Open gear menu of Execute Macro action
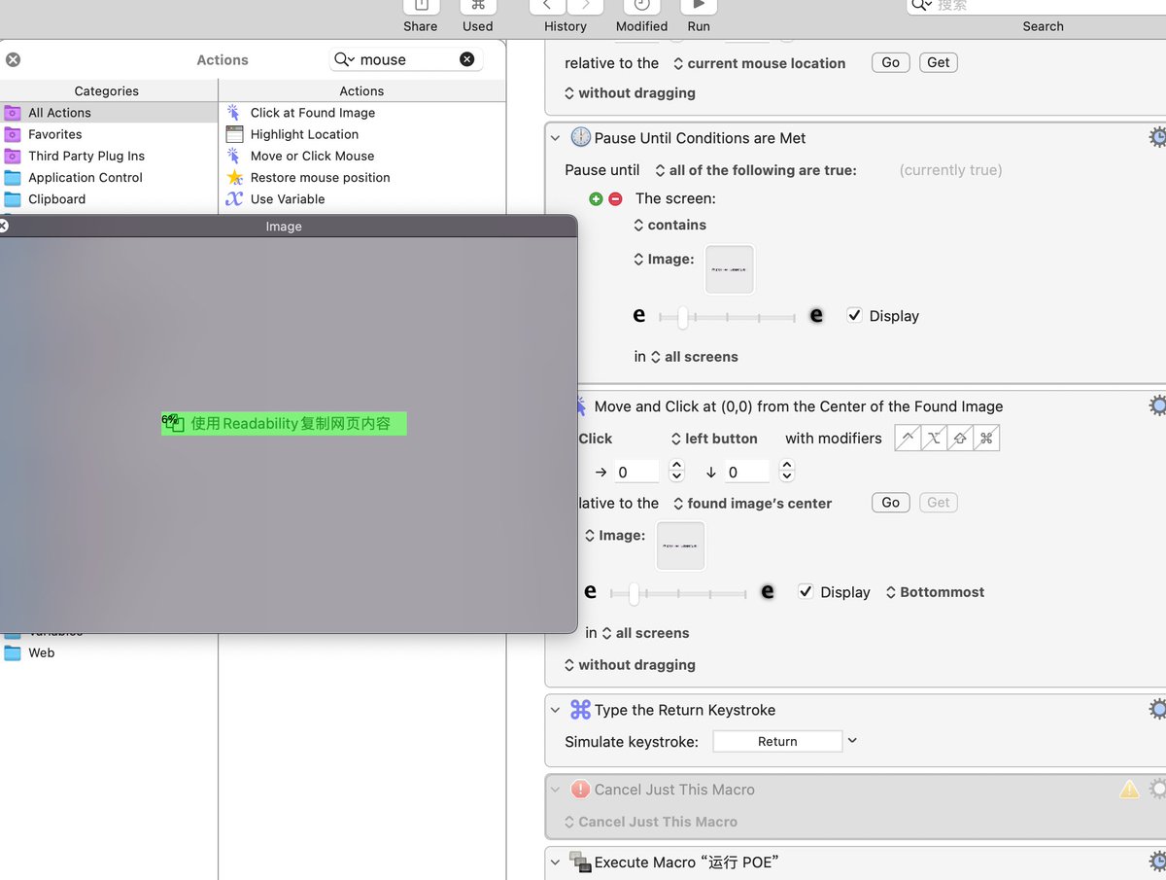 [x=1157, y=862]
